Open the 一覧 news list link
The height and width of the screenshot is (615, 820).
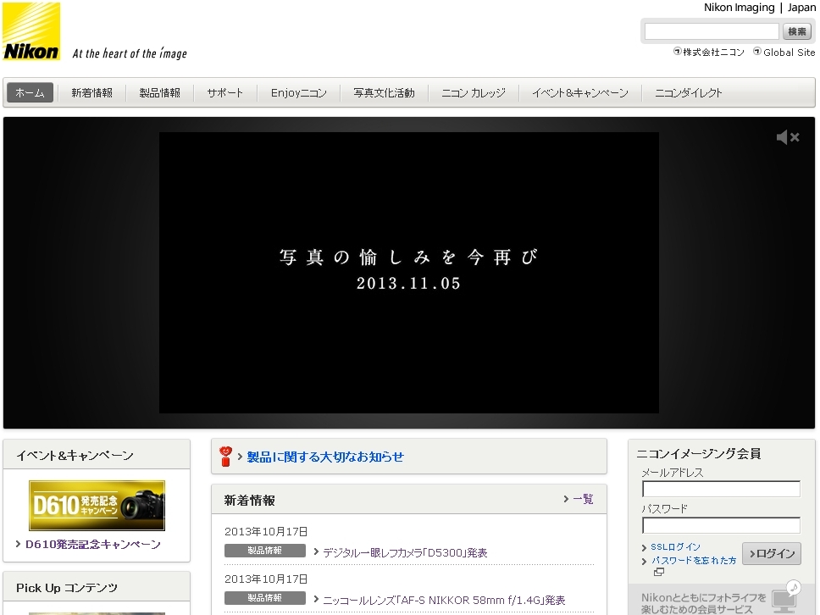coord(581,500)
